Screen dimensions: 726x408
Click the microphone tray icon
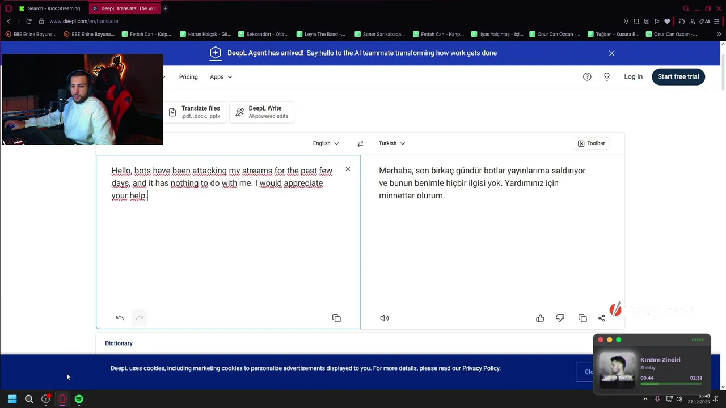[x=657, y=399]
